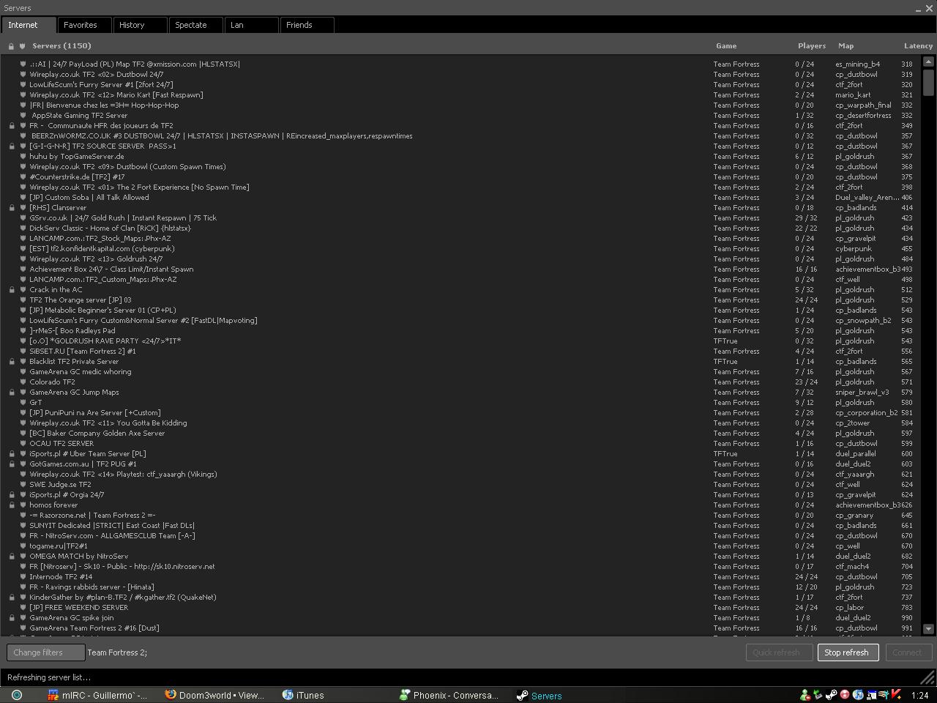Click the server list scroll up arrow
The width and height of the screenshot is (937, 703).
[928, 63]
